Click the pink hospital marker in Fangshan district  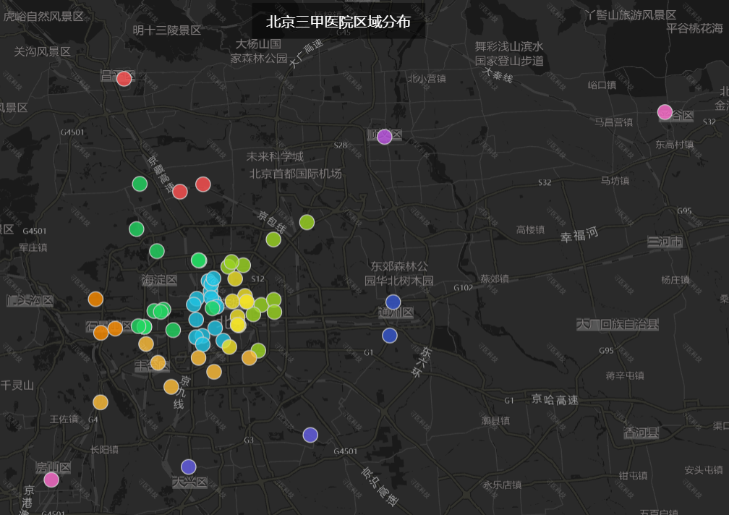(x=51, y=479)
